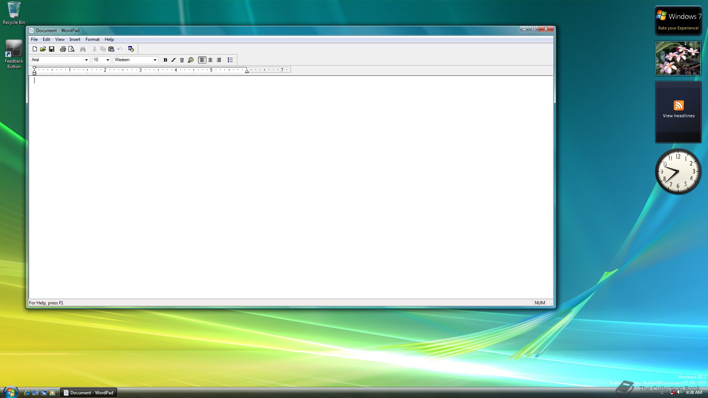Click the flower slideshow gadget picture
This screenshot has width=708, height=398.
pyautogui.click(x=678, y=58)
